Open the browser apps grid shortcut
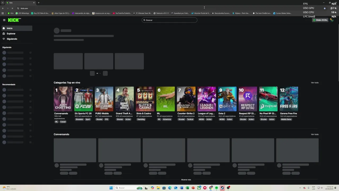 click(3, 13)
